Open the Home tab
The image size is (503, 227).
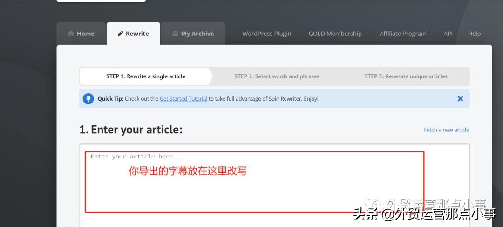pos(82,34)
